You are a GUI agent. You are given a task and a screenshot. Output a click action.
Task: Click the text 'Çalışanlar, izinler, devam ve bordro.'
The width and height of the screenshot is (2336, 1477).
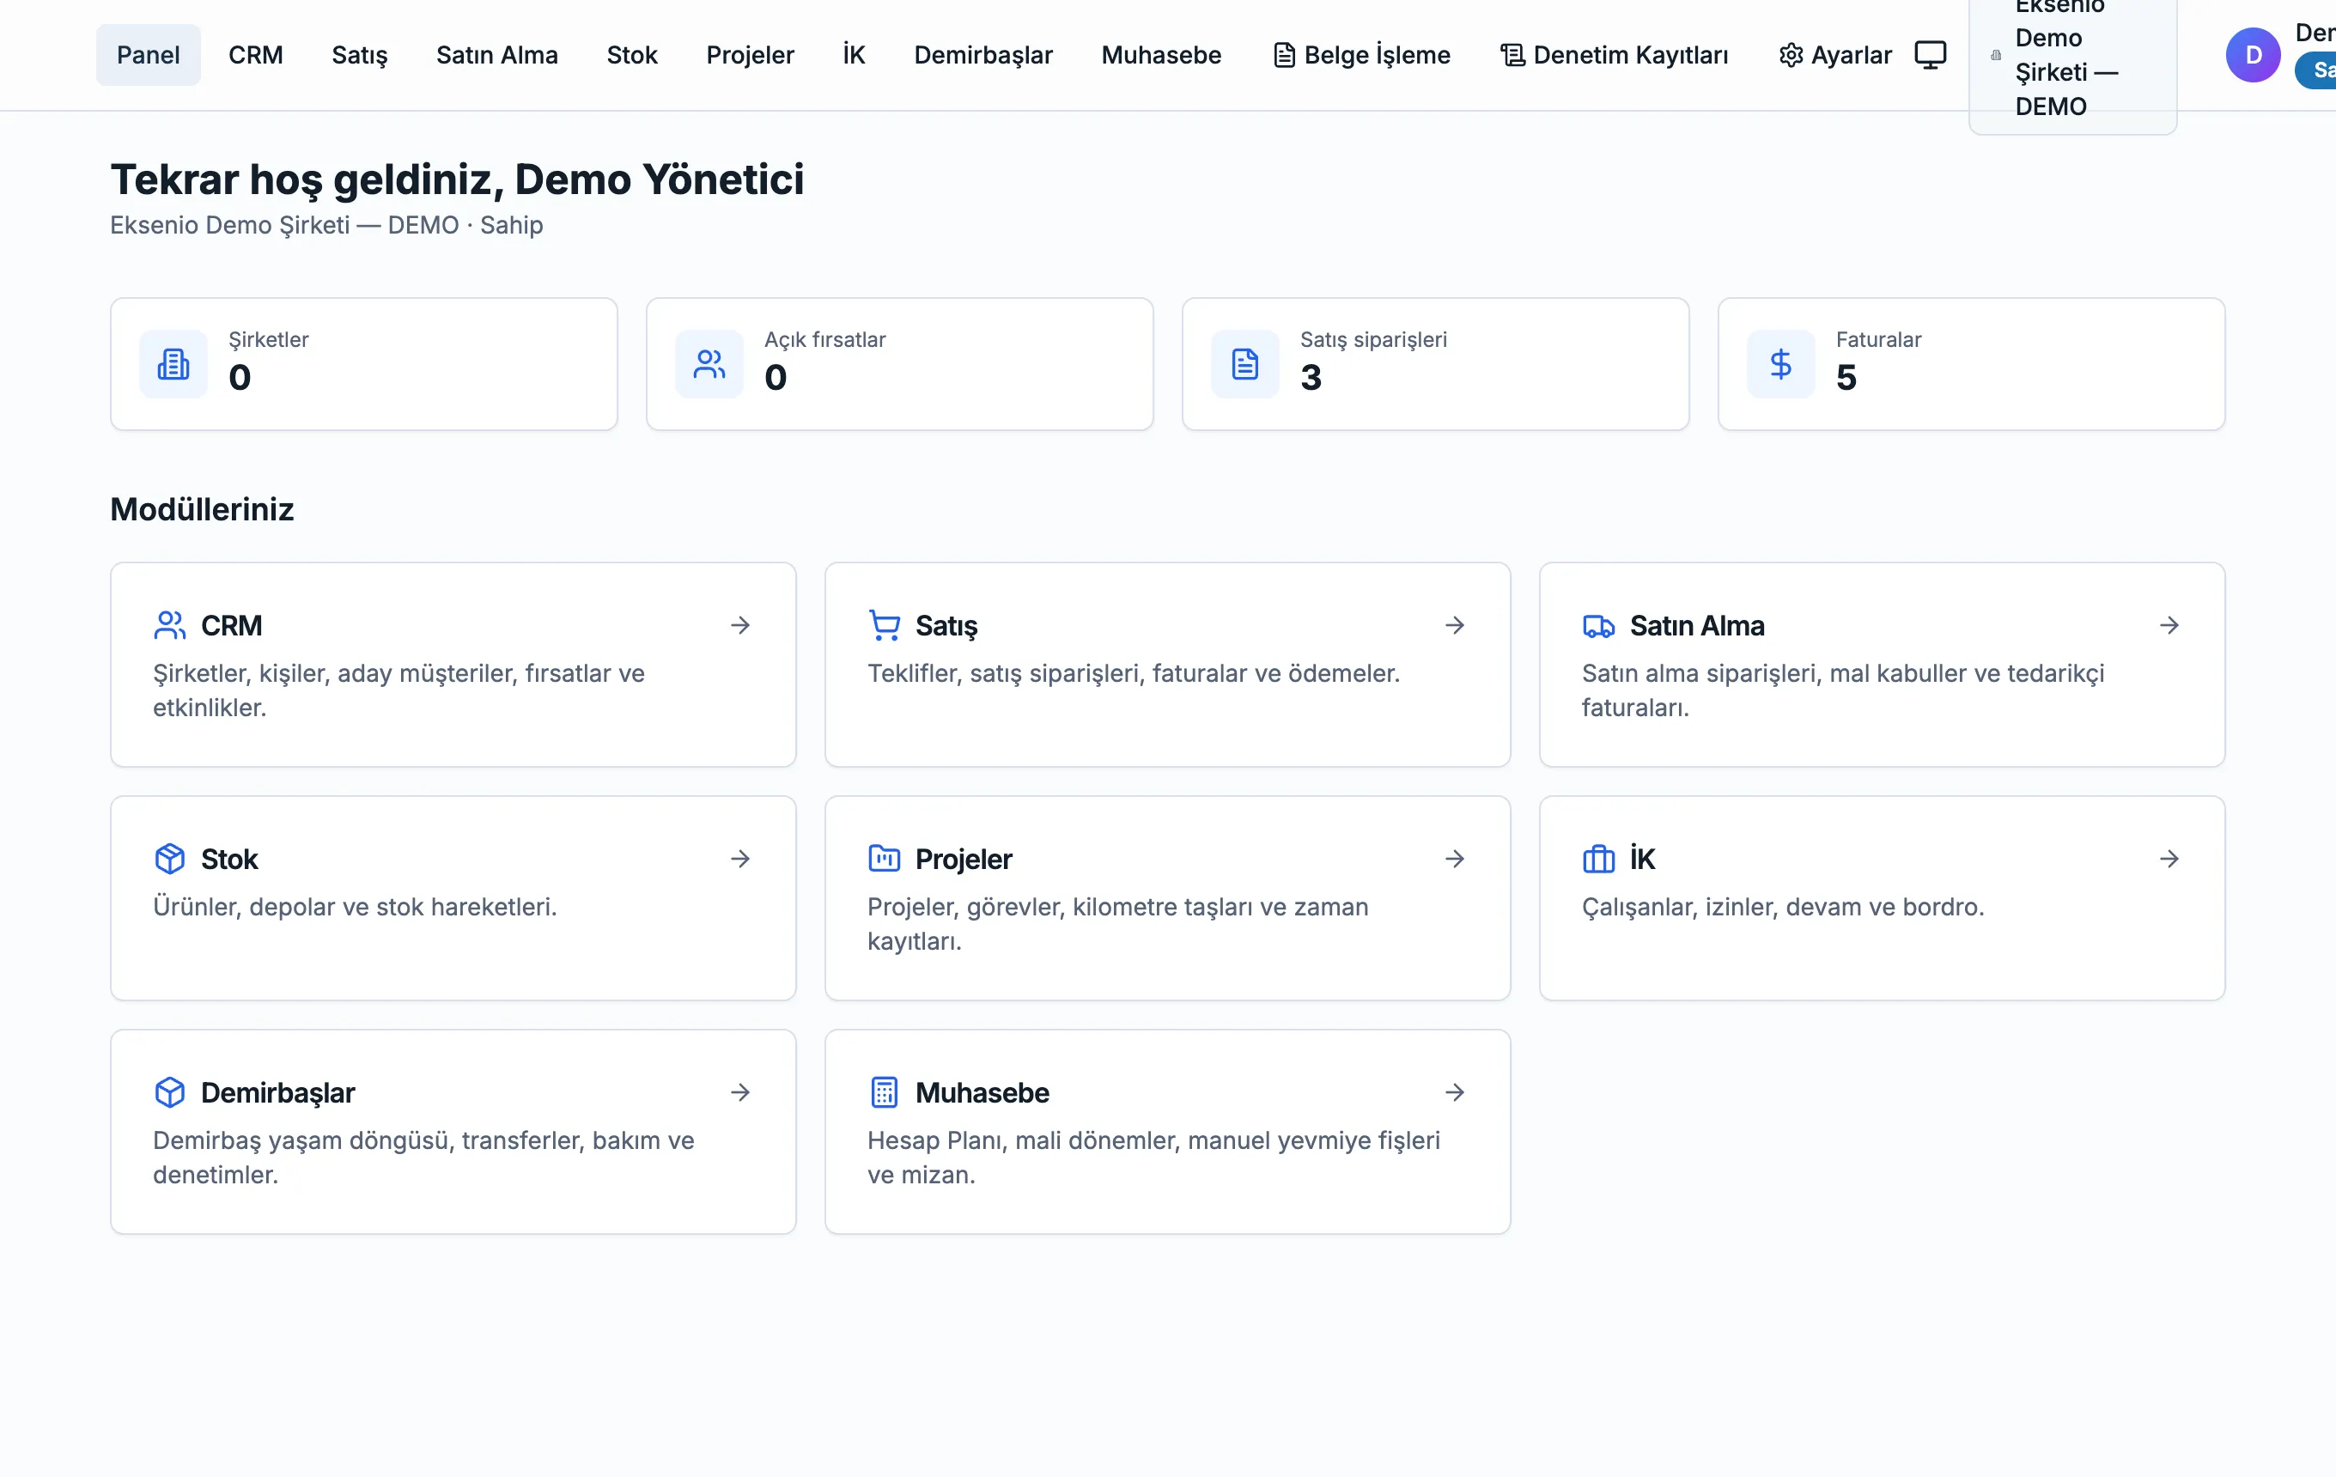tap(1783, 907)
